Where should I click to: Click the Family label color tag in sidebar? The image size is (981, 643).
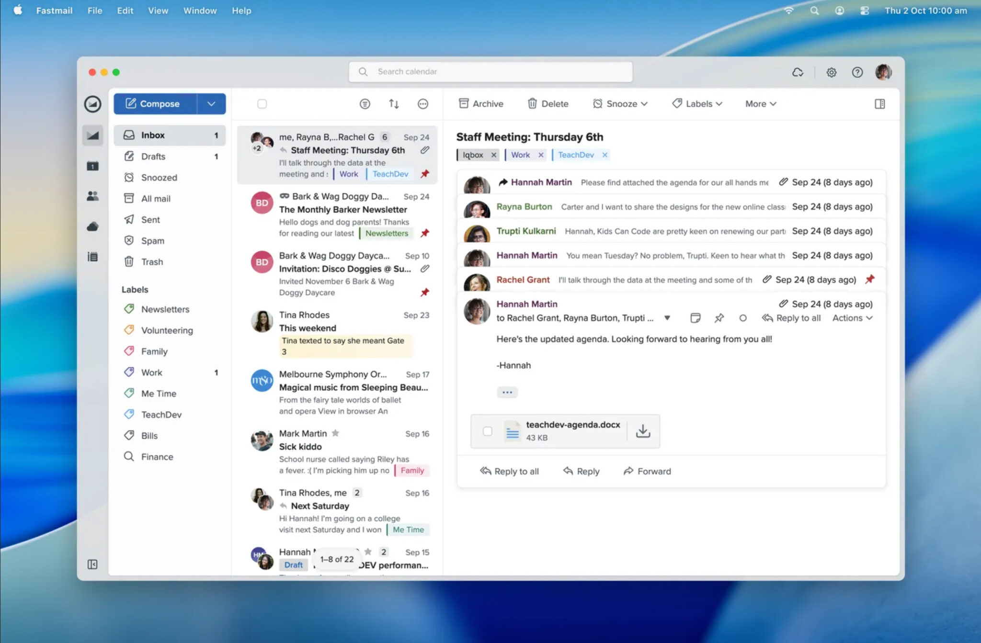[x=129, y=351]
